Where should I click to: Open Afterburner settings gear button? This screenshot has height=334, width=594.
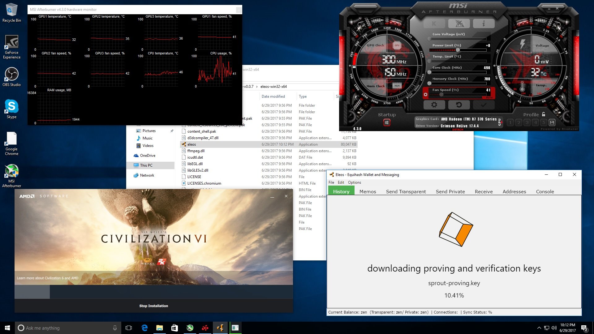click(434, 105)
